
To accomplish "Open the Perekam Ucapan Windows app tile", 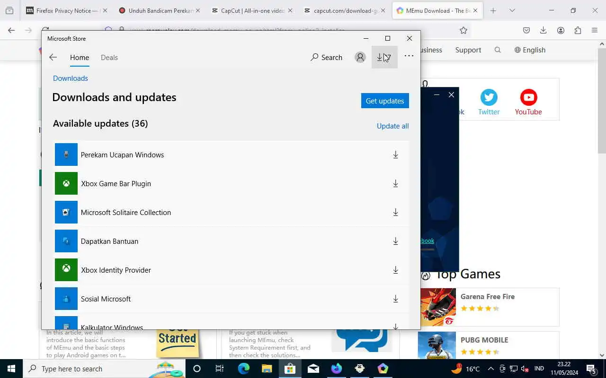I will click(66, 155).
